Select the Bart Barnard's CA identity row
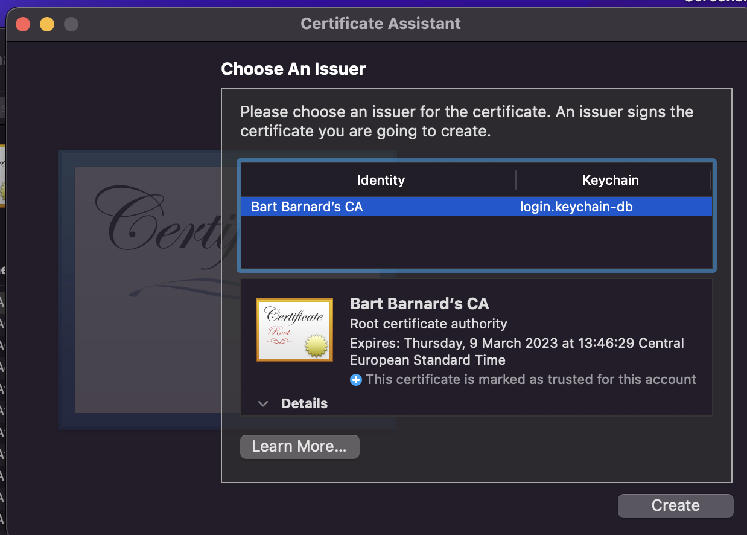Screen dimensions: 747x535 307,207
